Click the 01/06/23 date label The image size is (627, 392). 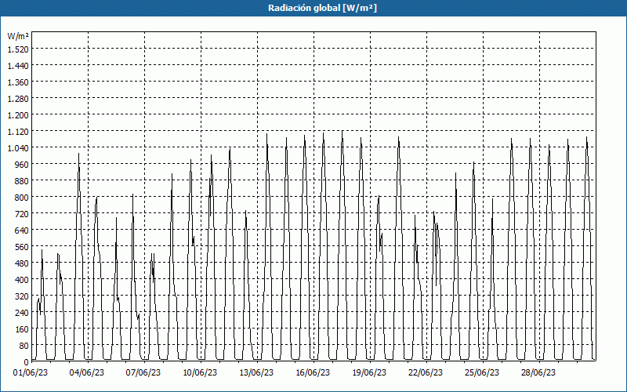[31, 373]
